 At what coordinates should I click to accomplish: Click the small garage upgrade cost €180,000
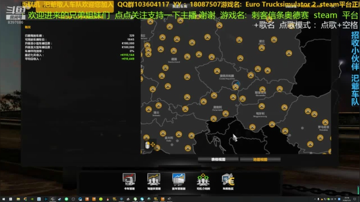pyautogui.click(x=128, y=43)
